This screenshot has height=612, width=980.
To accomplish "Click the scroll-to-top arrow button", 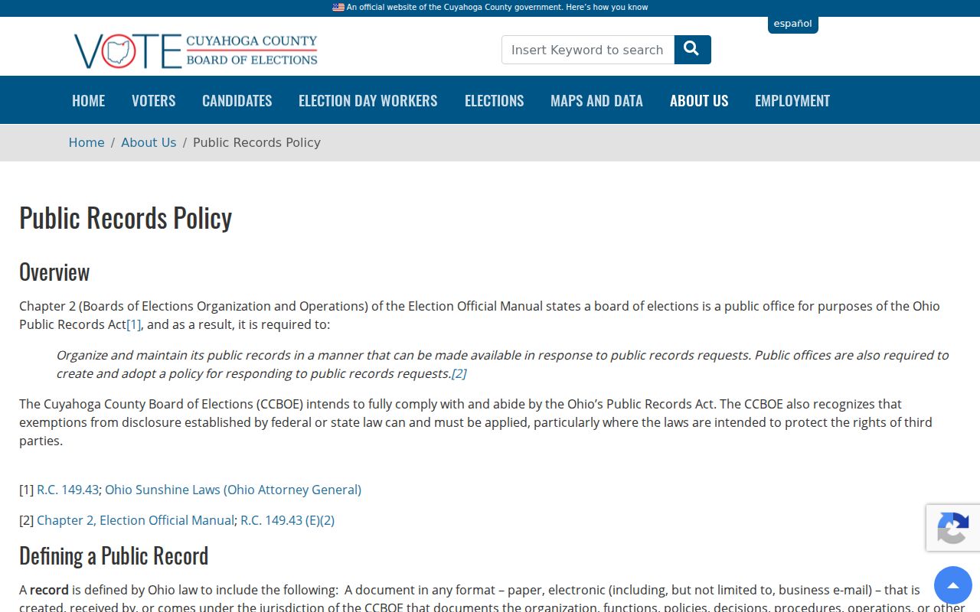I will click(953, 585).
